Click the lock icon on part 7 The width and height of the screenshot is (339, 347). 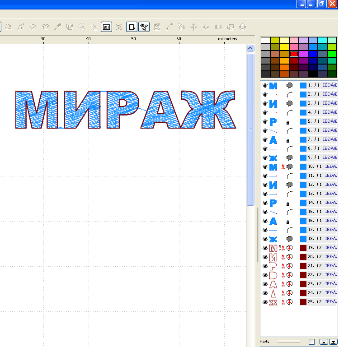[x=288, y=140]
